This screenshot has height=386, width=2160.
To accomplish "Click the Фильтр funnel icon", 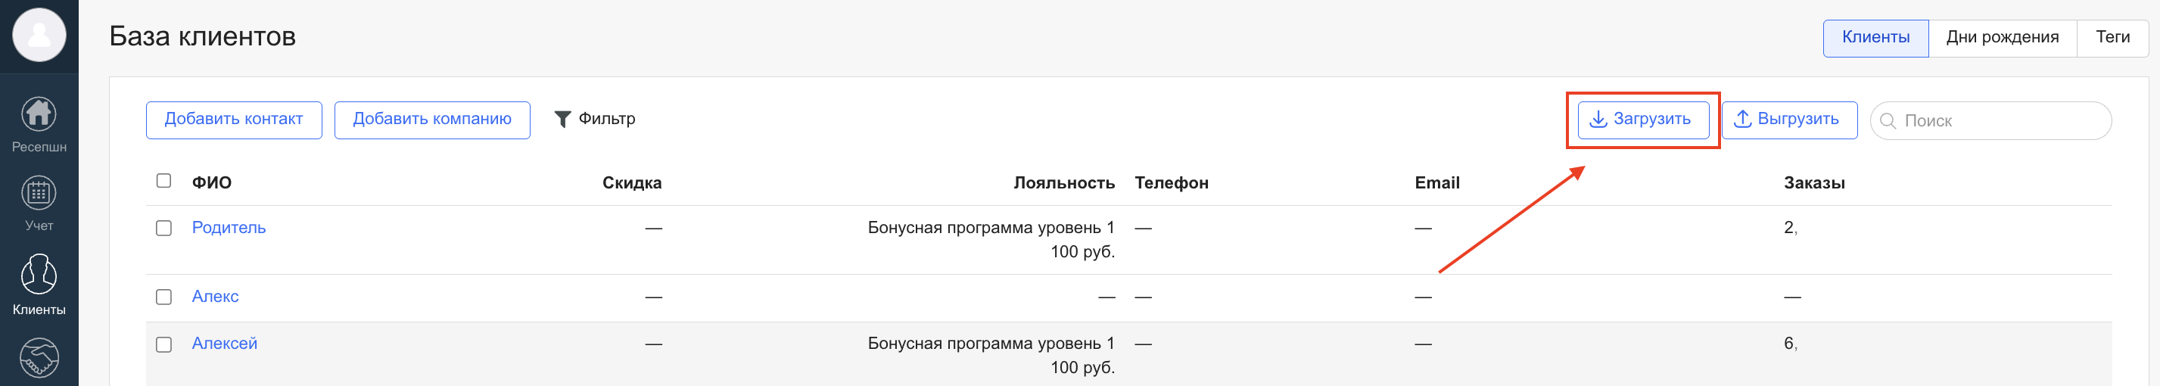I will point(562,119).
